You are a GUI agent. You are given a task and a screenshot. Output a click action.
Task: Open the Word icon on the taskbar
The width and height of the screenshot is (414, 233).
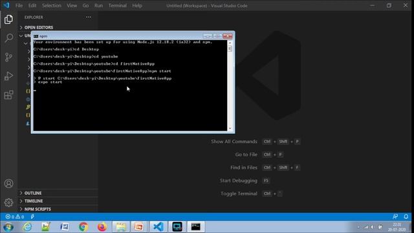65,227
